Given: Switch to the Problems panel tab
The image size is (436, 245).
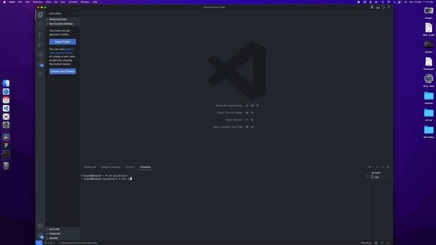Looking at the screenshot, I should pos(90,167).
